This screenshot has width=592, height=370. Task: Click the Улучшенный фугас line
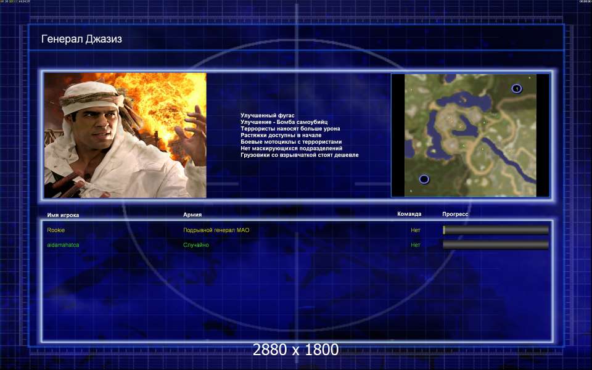point(267,115)
